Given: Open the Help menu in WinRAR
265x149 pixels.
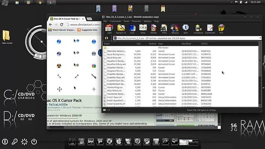Looking at the screenshot, I should (x=157, y=21).
